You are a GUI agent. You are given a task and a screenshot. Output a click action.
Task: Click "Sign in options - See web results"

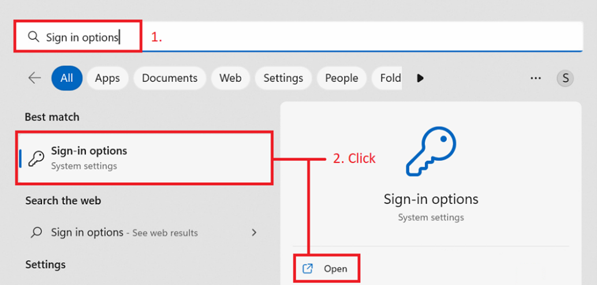tap(124, 233)
